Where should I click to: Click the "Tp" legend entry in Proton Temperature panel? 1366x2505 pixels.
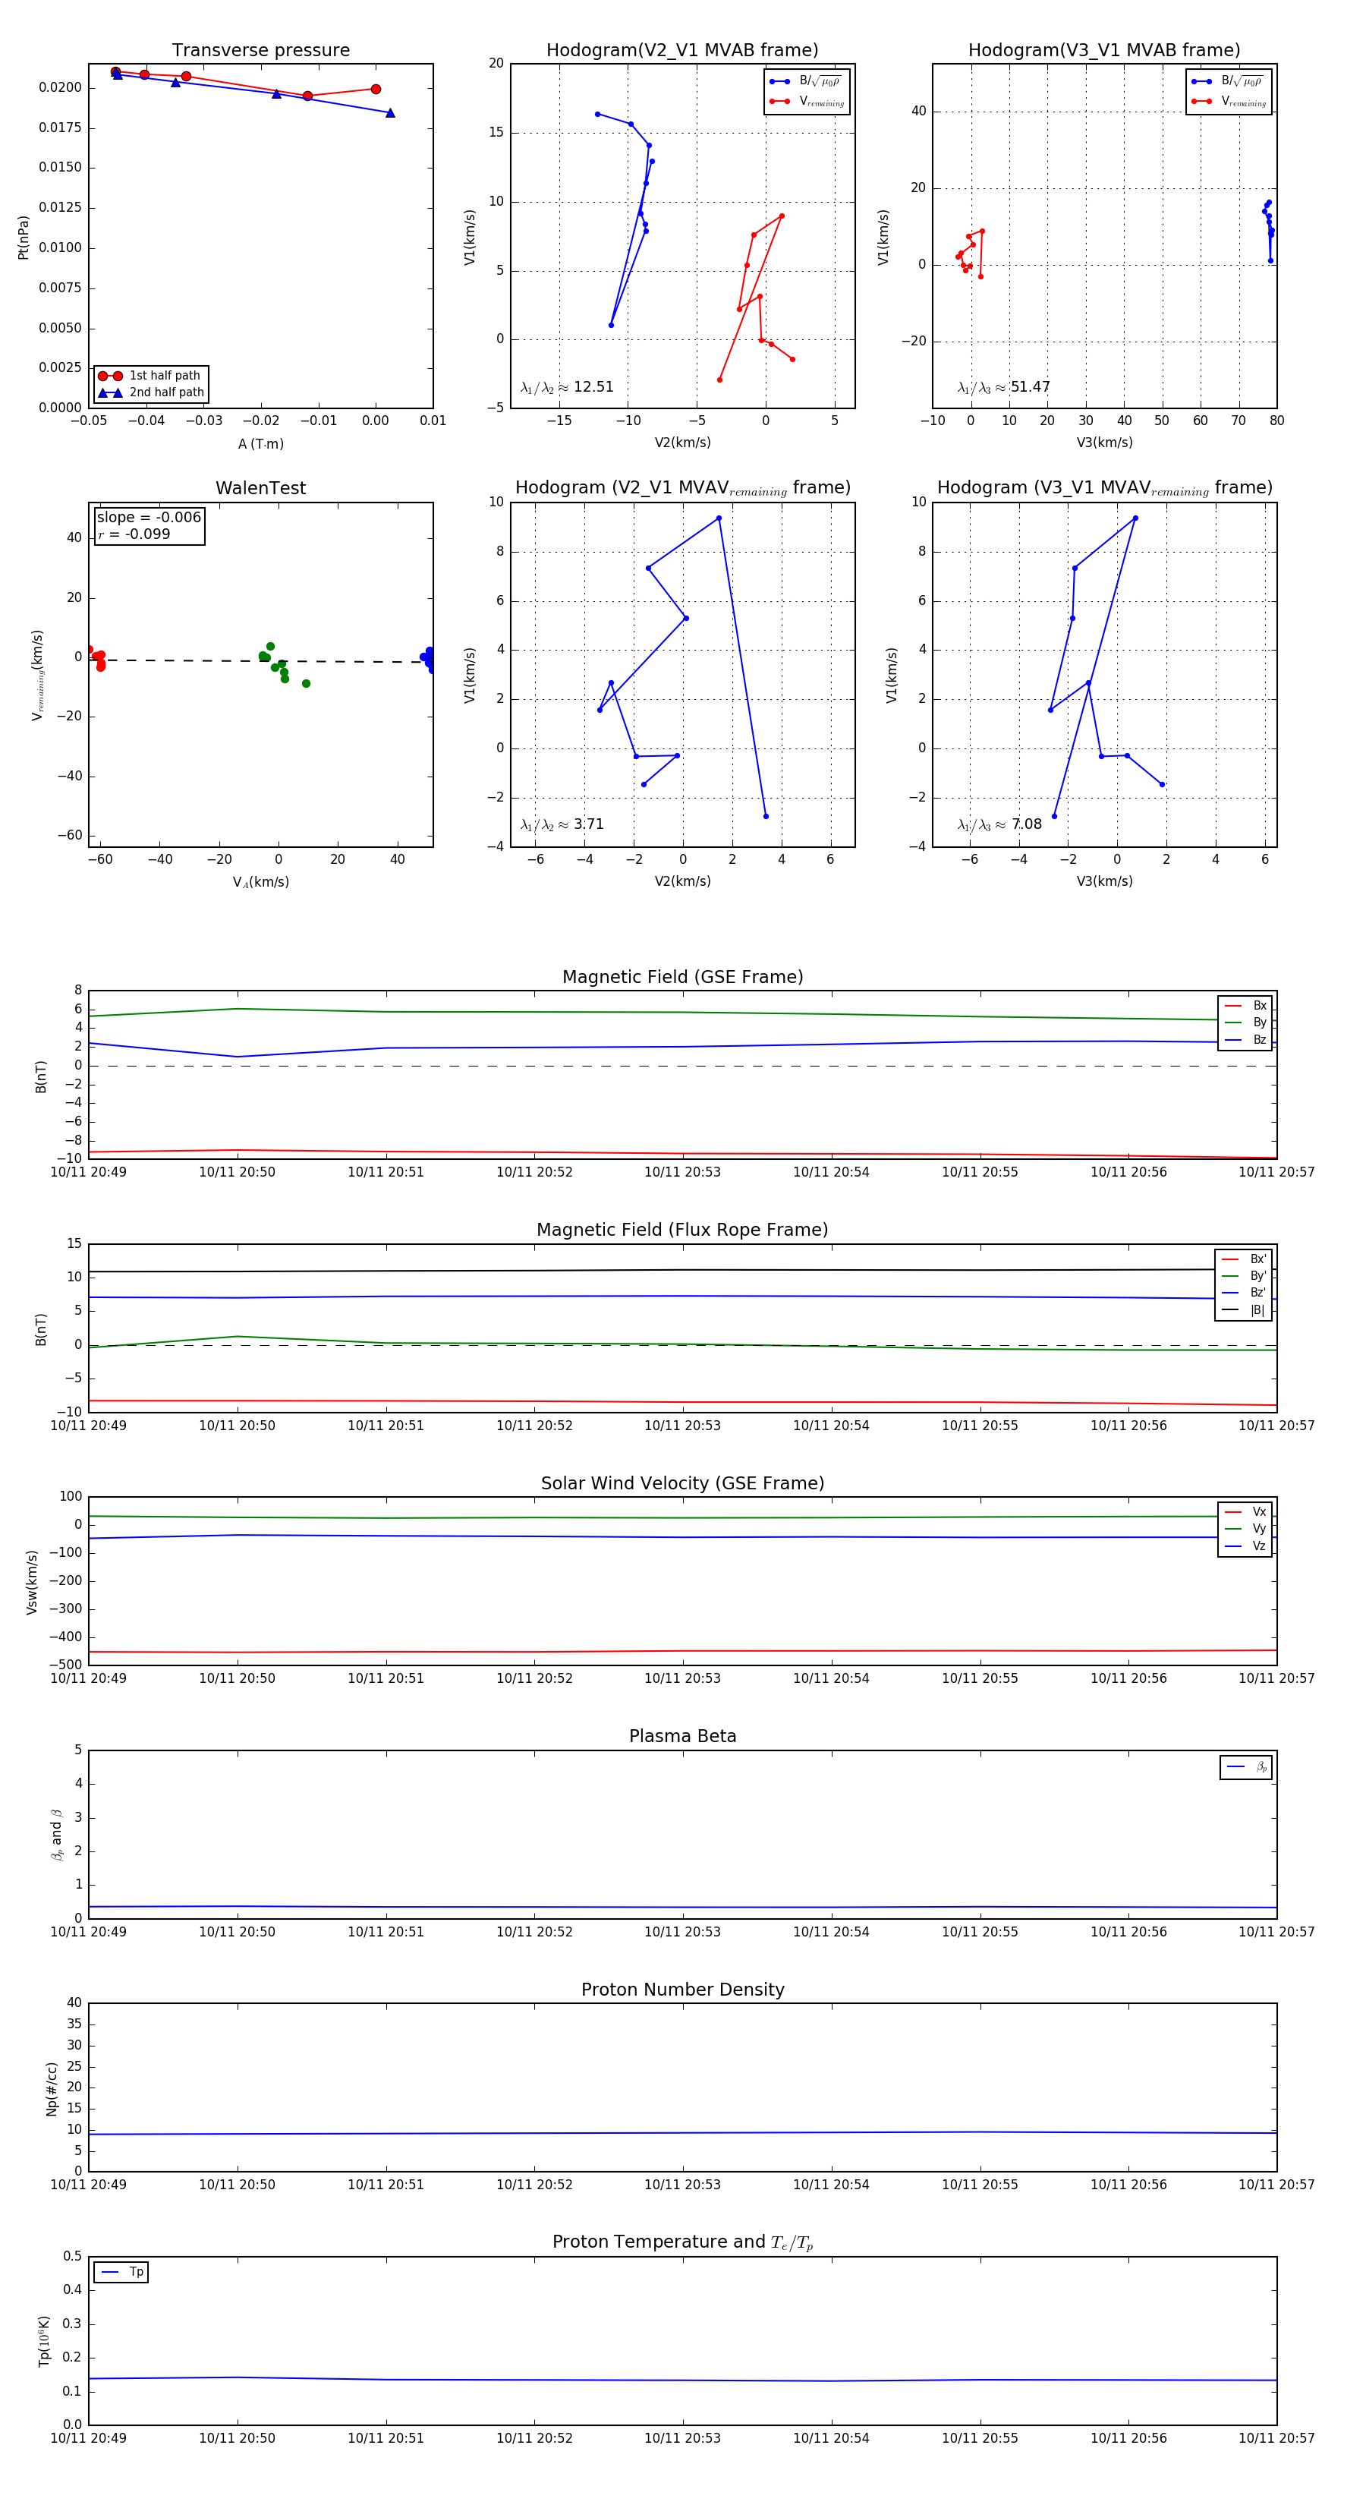(x=121, y=2273)
